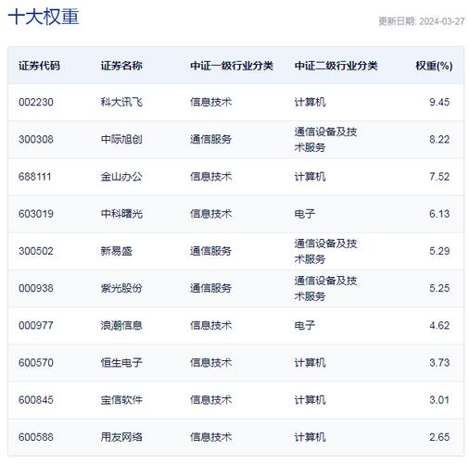Select security code 300308
469x463 pixels.
[x=36, y=139]
